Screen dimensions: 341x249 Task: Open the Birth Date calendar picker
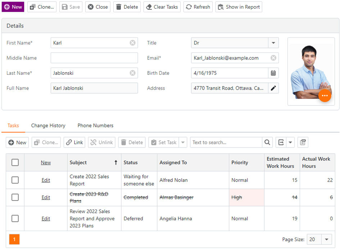273,73
